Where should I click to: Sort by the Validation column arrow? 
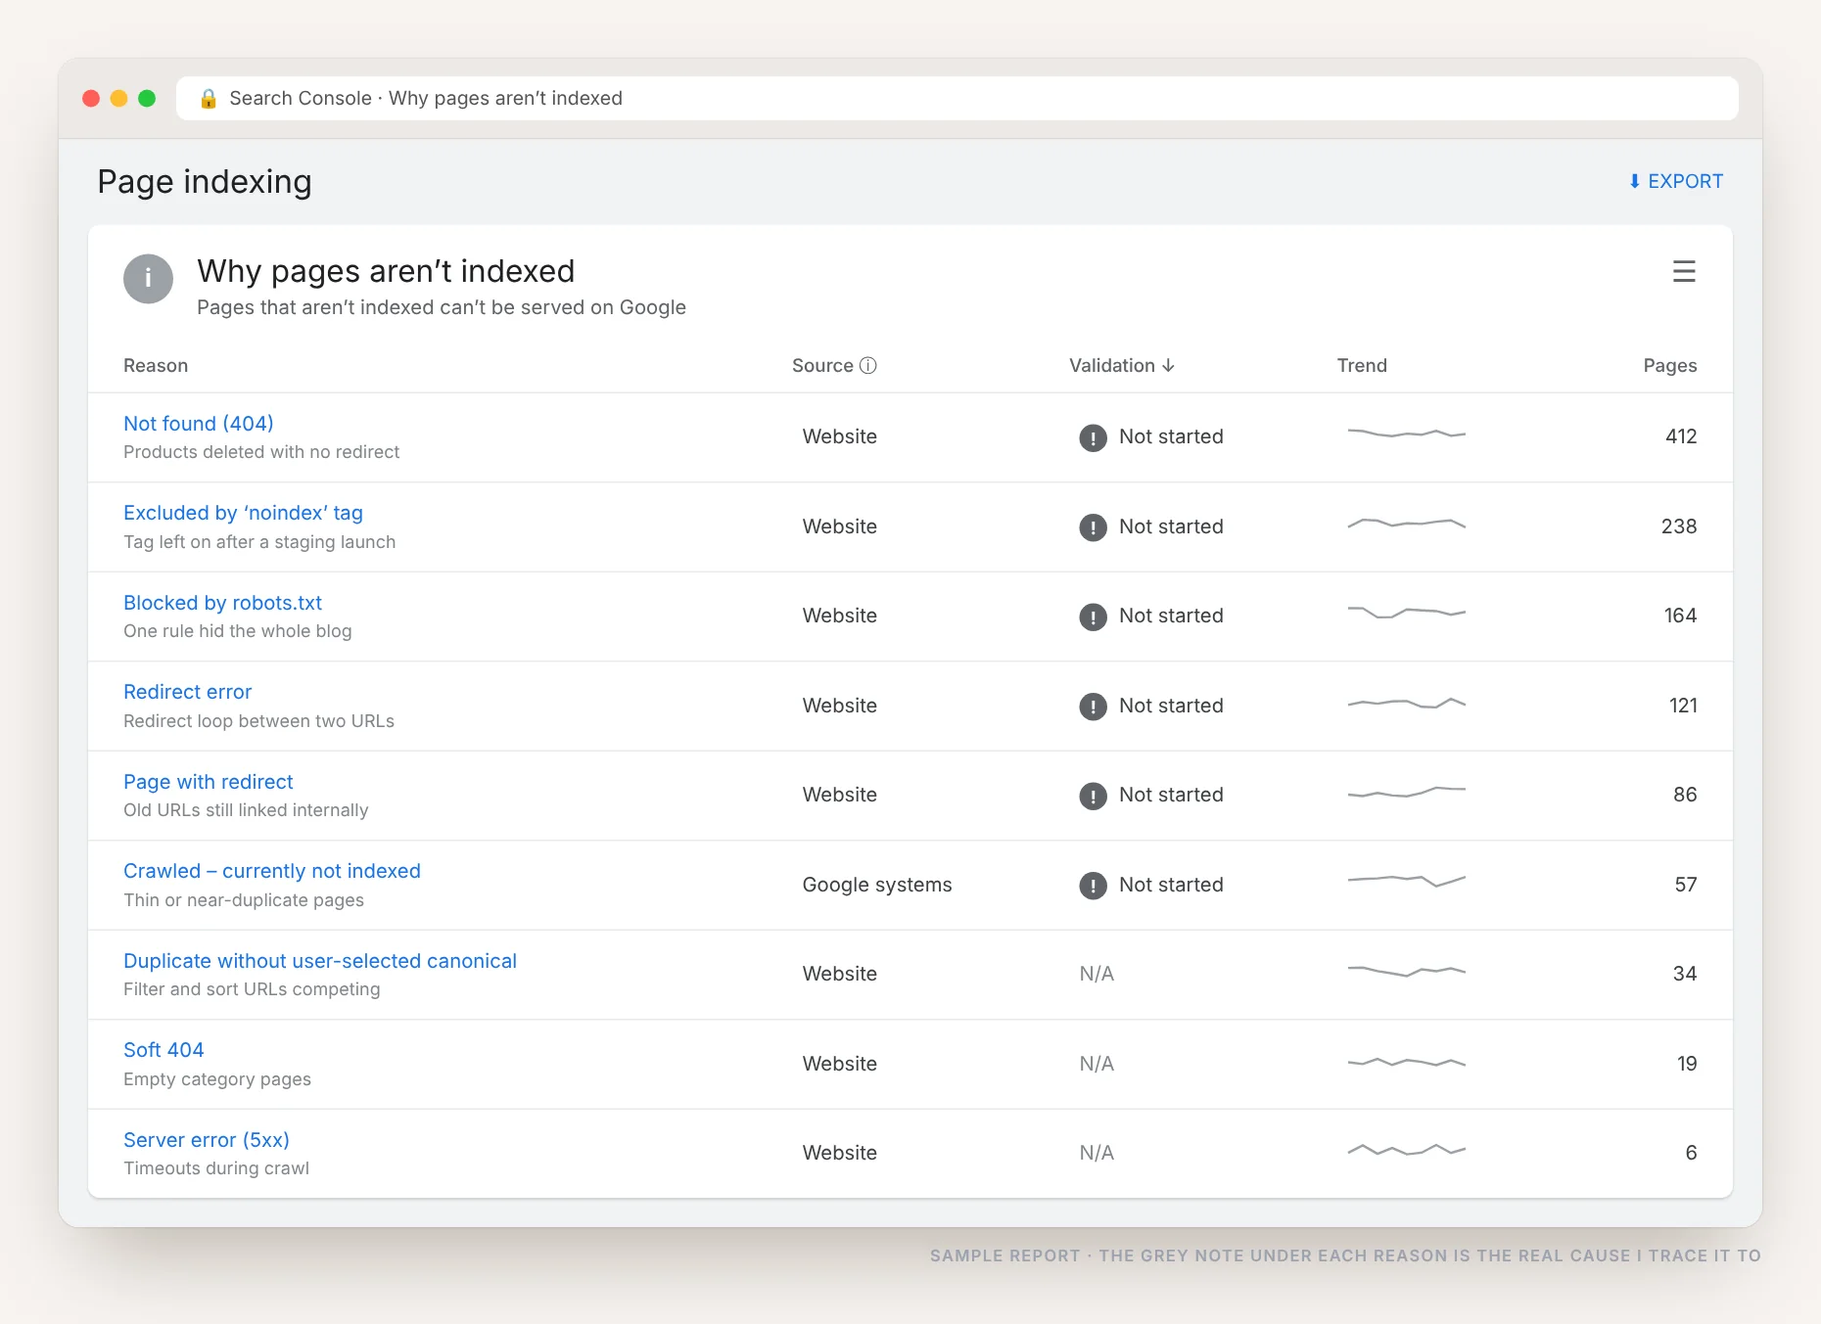[1168, 365]
